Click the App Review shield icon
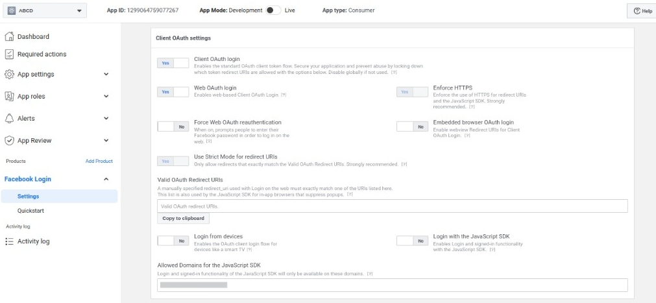Screen dimensions: 656x303 [x=9, y=141]
